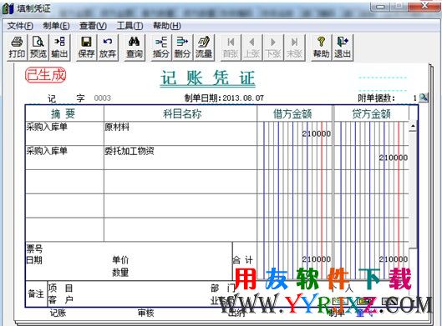Click the 帮助 help icon
The width and height of the screenshot is (442, 326).
coord(321,48)
